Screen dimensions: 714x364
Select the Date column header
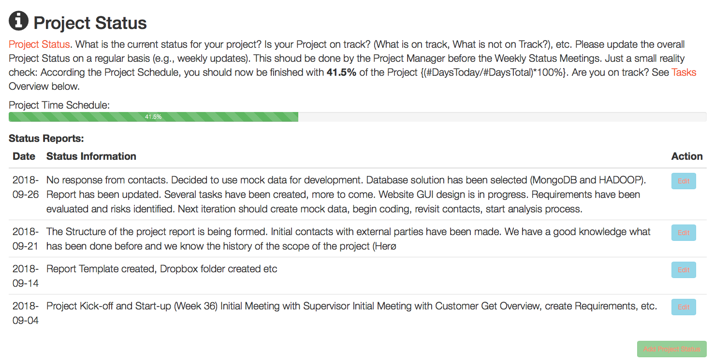tap(24, 156)
